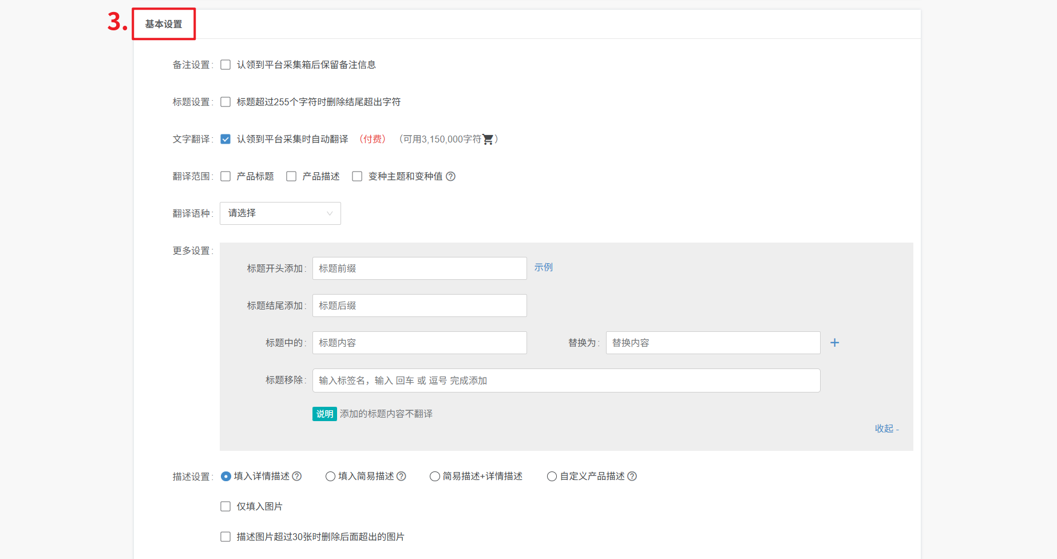Tick the 仅填入图片 checkbox

(225, 506)
